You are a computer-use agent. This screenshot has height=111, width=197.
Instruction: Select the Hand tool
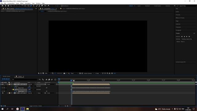[8, 6]
